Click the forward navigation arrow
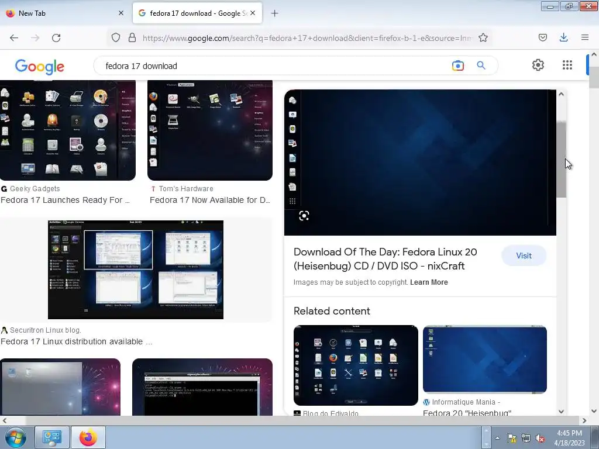 pyautogui.click(x=35, y=38)
